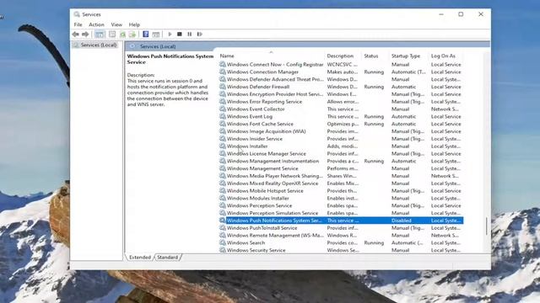Viewport: 540px width, 303px height.
Task: Select Windows Modules Installer service
Action: point(341,199)
